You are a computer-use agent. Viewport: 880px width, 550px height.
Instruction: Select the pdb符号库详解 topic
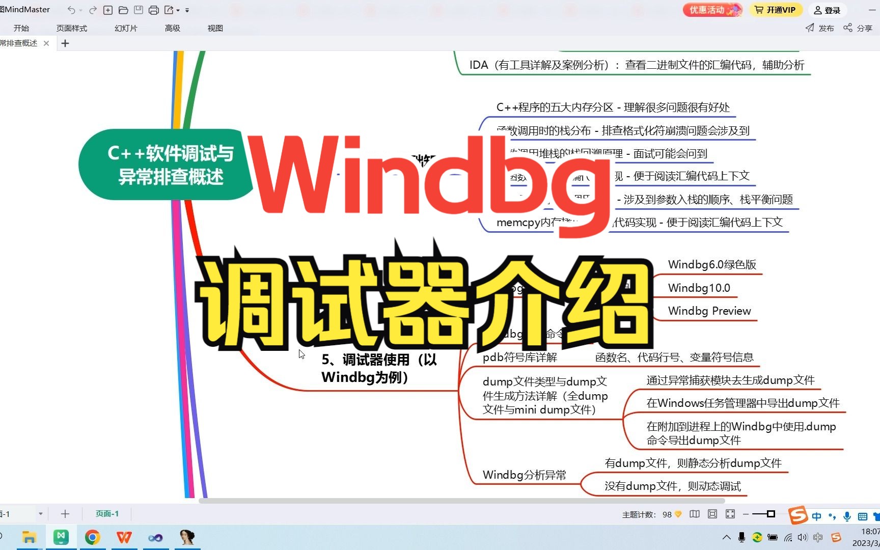tap(520, 357)
